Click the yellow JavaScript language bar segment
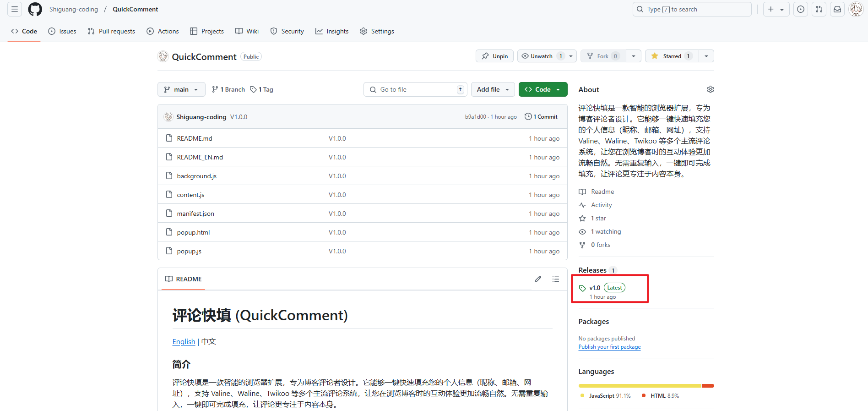The height and width of the screenshot is (411, 868). pyautogui.click(x=640, y=386)
